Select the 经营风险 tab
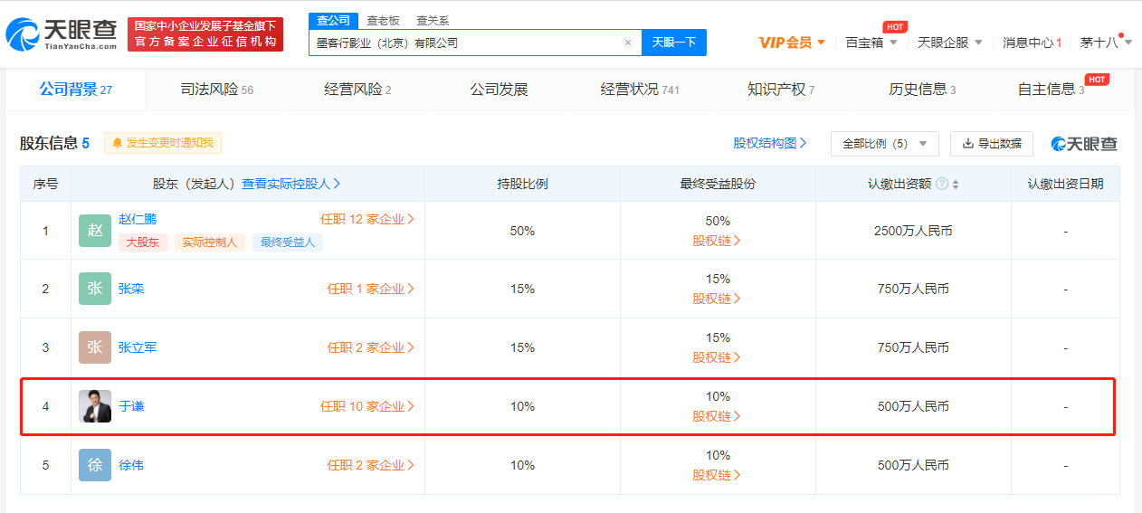This screenshot has width=1142, height=513. 357,90
